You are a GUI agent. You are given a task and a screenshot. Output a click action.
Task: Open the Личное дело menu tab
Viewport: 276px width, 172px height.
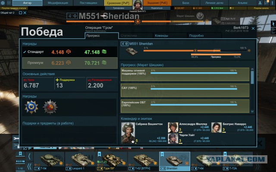click(214, 3)
